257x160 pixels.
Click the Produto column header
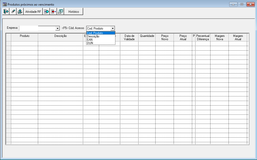tap(25, 37)
